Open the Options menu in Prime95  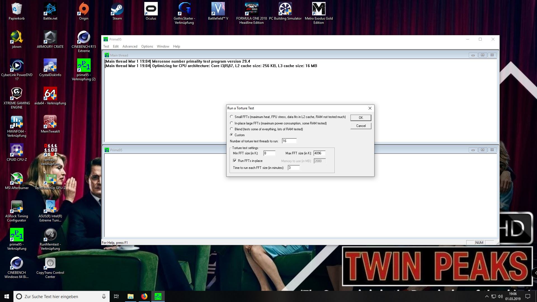(x=147, y=46)
